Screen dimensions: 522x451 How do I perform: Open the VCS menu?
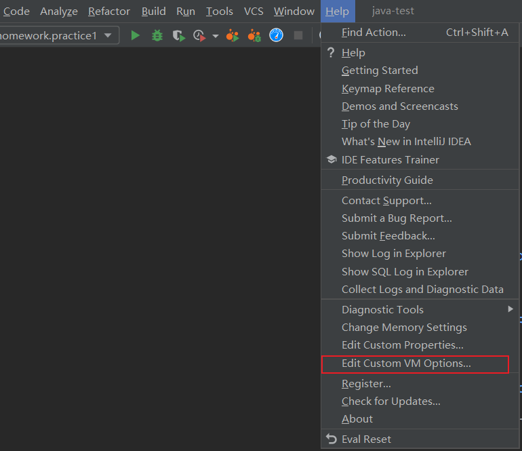coord(254,12)
